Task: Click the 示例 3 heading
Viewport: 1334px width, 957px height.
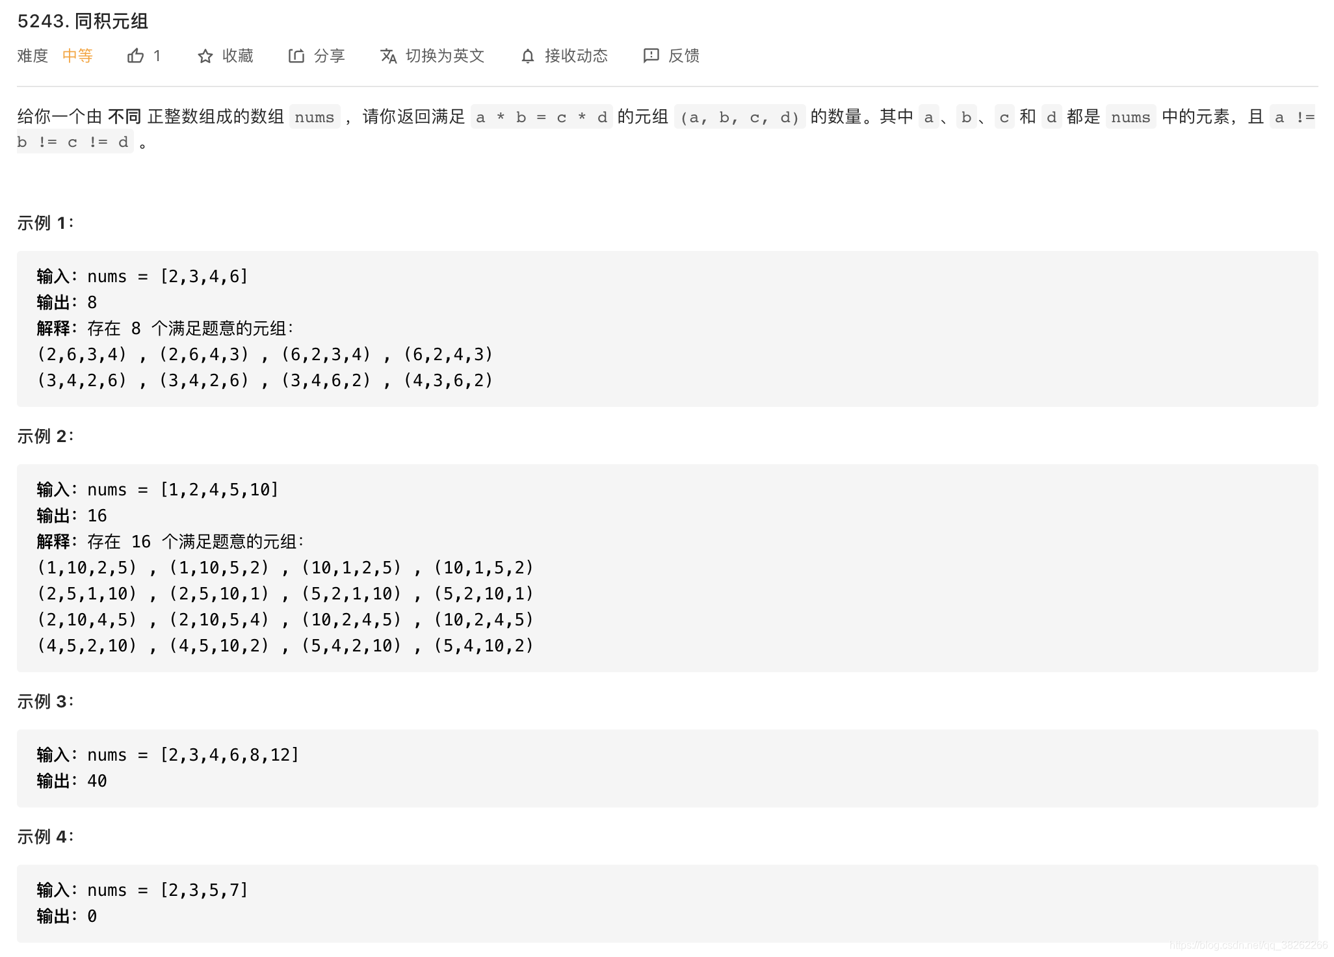Action: [x=46, y=701]
